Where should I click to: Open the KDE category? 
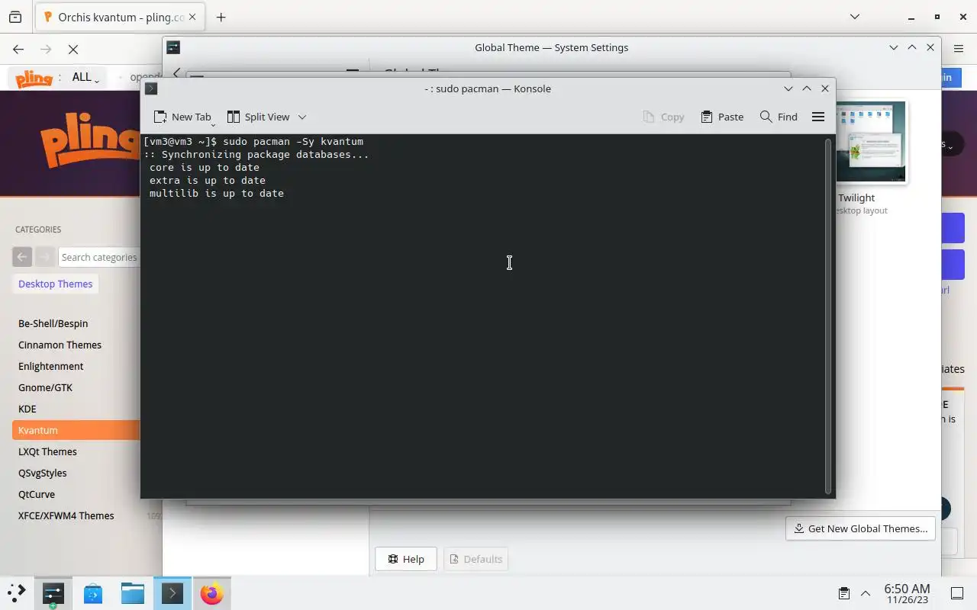click(27, 409)
